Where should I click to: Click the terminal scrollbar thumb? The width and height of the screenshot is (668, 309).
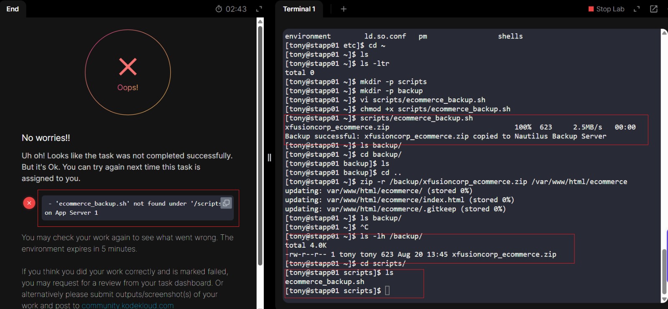(664, 271)
